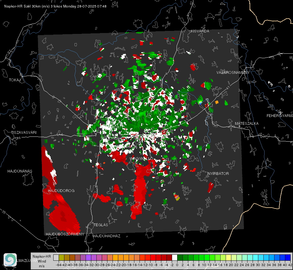Click the TISZAVASVÁRI town label
The width and height of the screenshot is (293, 270).
pyautogui.click(x=24, y=133)
